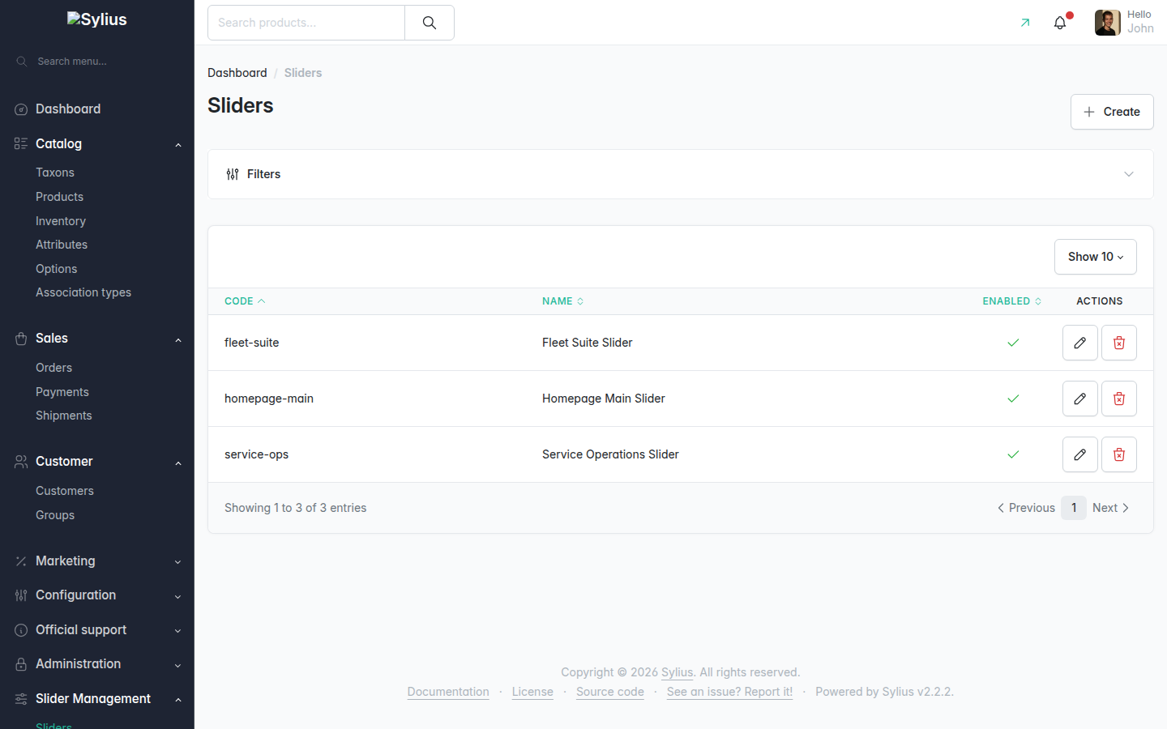Sort table by Name column

(563, 301)
